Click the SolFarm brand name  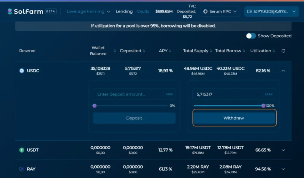[x=28, y=12]
